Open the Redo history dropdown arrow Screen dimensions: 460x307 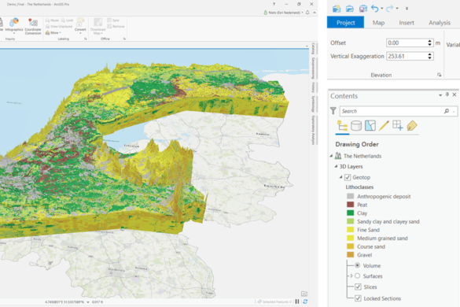(x=397, y=9)
